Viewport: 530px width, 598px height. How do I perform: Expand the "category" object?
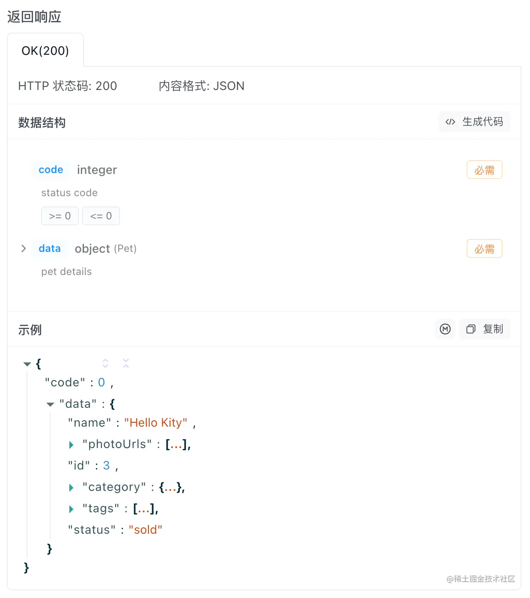pyautogui.click(x=71, y=487)
